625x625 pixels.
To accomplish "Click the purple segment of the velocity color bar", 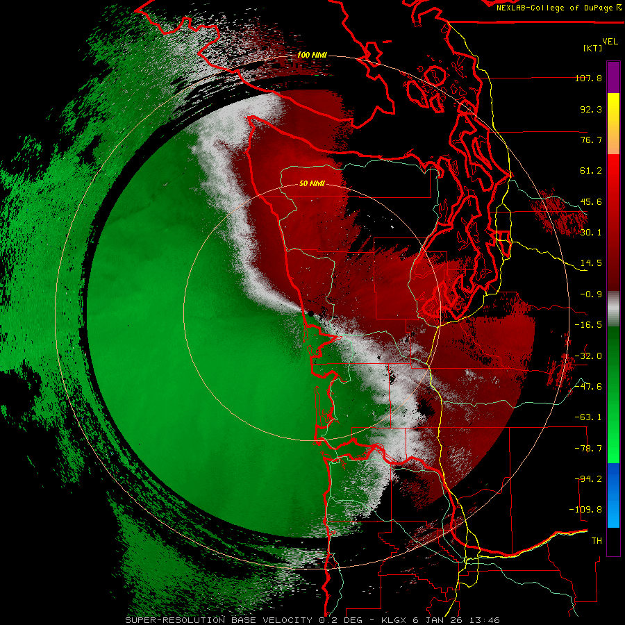I will (613, 77).
